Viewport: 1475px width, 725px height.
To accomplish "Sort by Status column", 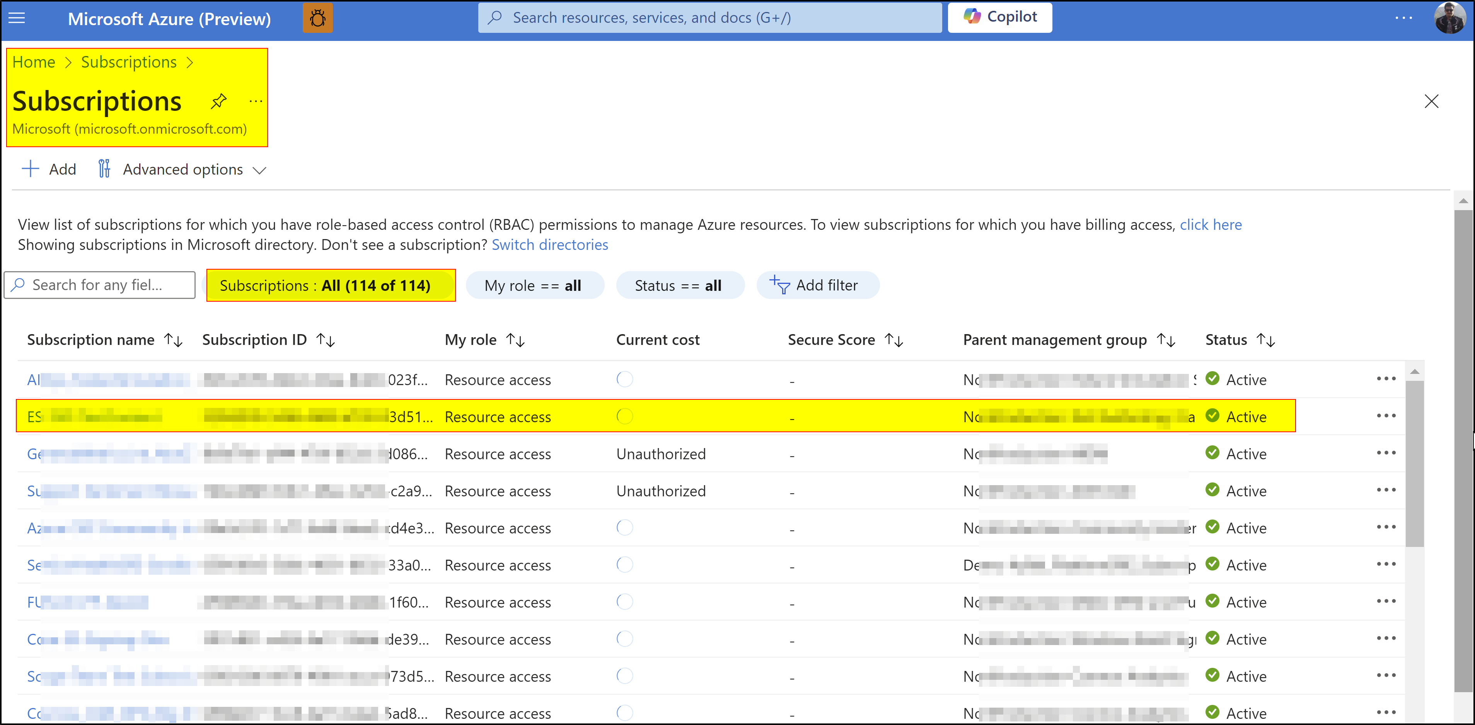I will pyautogui.click(x=1240, y=340).
